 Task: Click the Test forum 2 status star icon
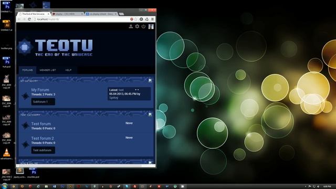(x=25, y=144)
